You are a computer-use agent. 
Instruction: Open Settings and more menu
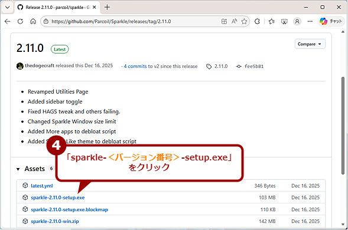310,21
